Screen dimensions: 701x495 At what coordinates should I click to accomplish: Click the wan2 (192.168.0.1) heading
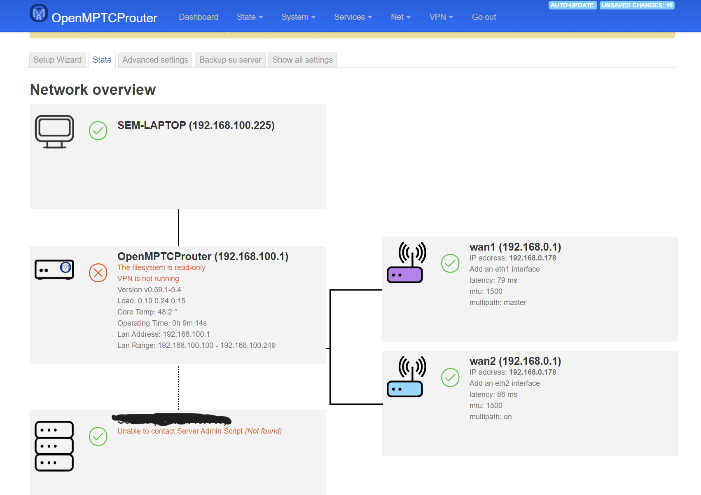tap(515, 361)
